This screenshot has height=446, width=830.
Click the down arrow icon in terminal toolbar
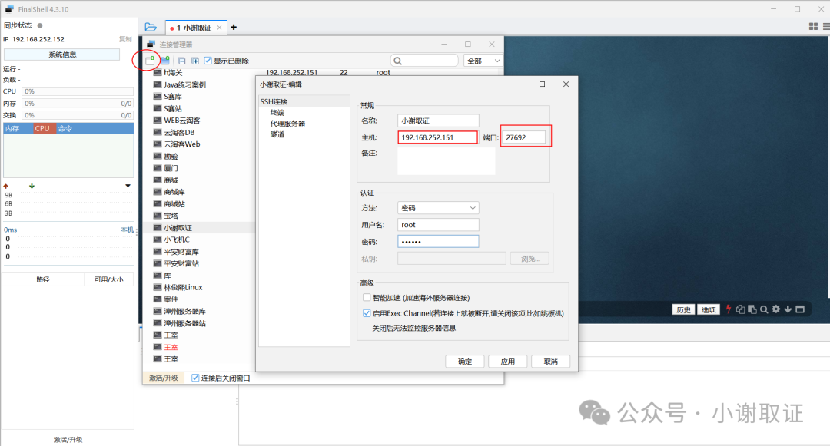click(788, 309)
